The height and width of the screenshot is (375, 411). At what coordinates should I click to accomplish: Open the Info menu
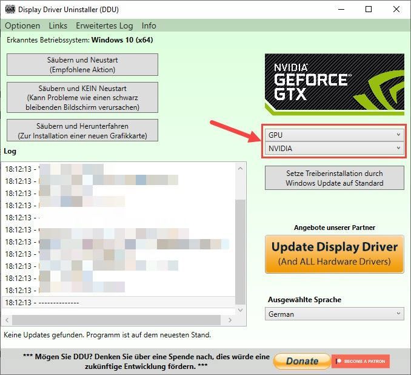[149, 25]
